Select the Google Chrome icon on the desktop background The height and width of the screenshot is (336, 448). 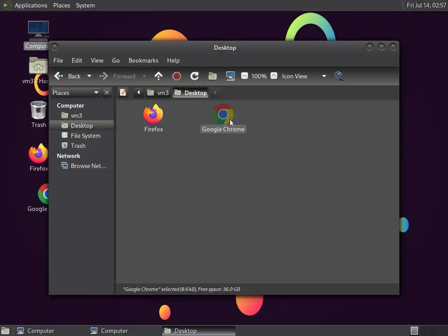click(x=43, y=194)
